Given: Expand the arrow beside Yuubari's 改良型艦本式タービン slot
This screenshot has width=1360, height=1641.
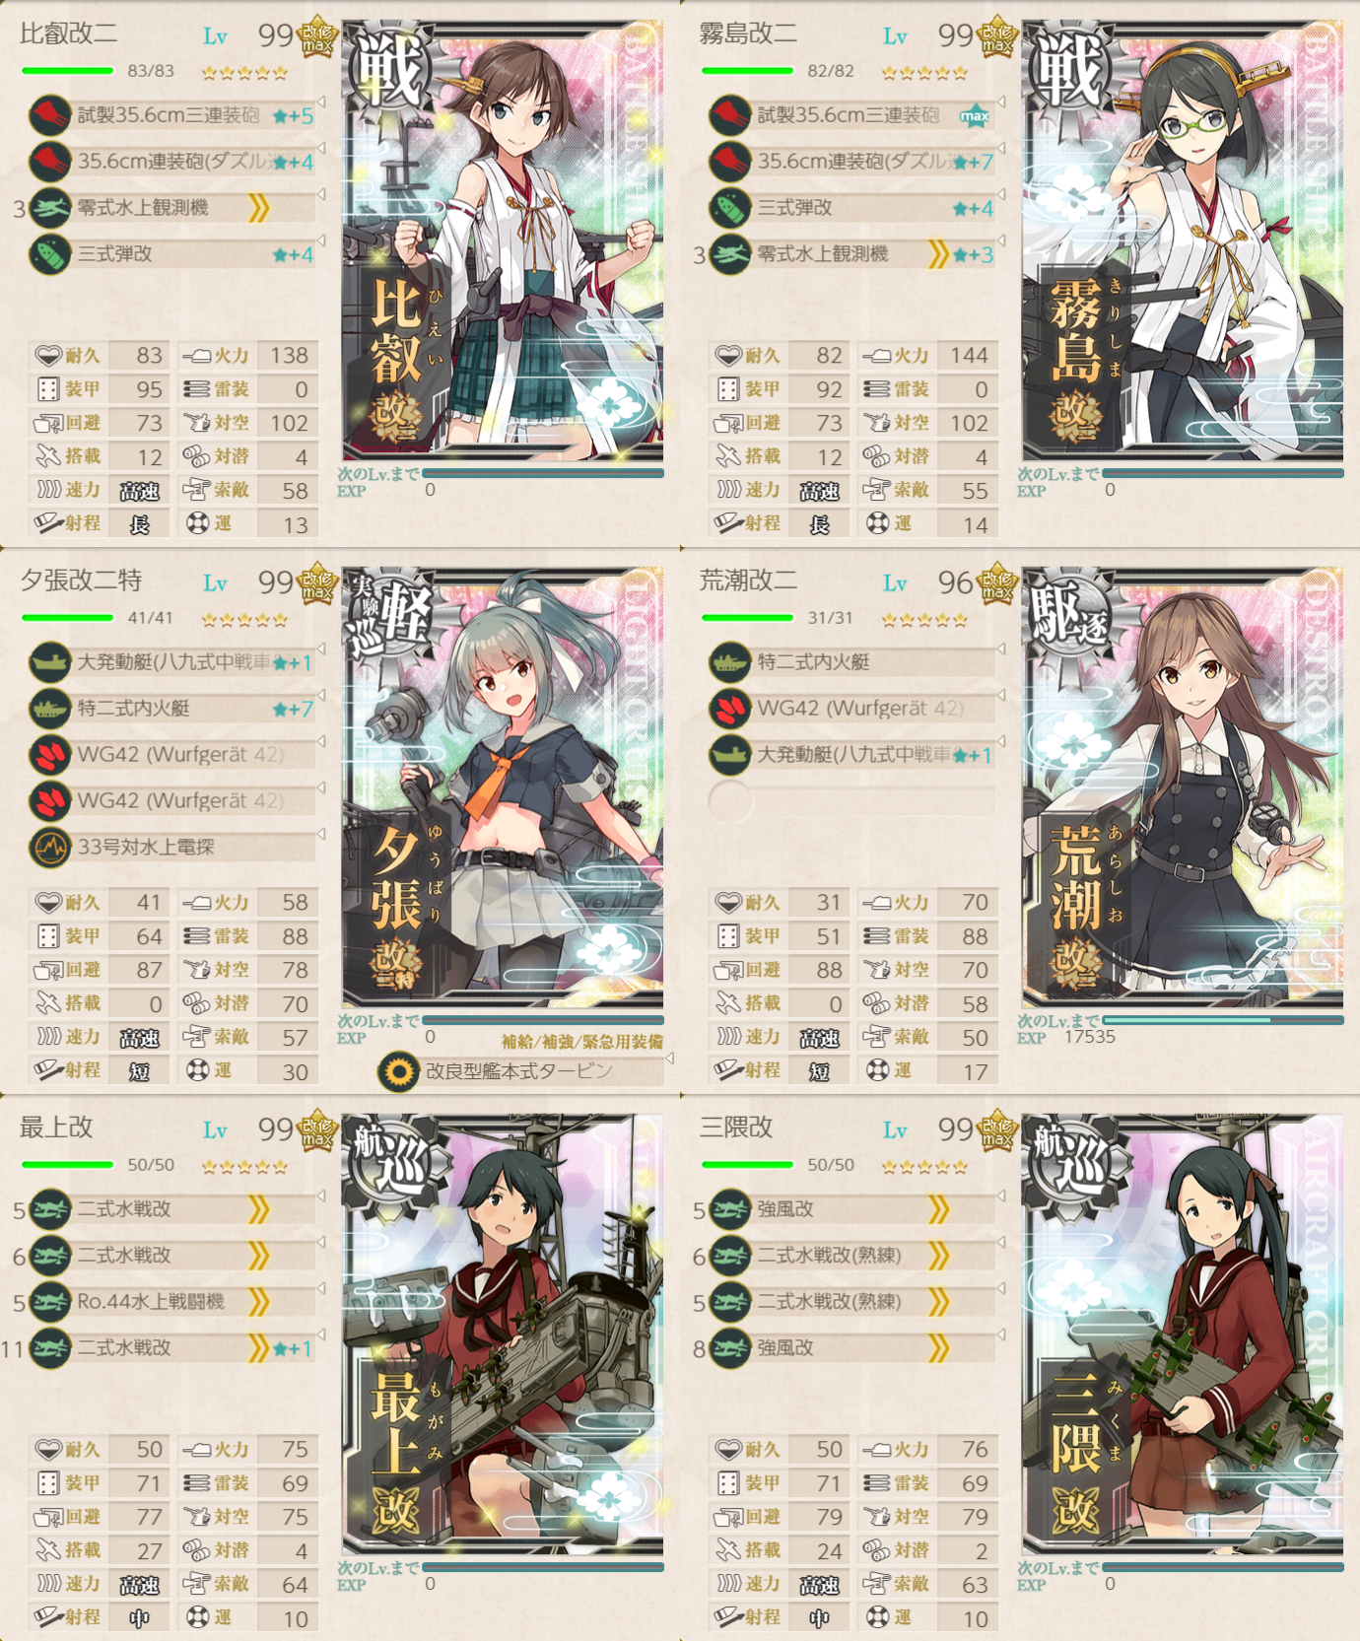Looking at the screenshot, I should point(670,1059).
